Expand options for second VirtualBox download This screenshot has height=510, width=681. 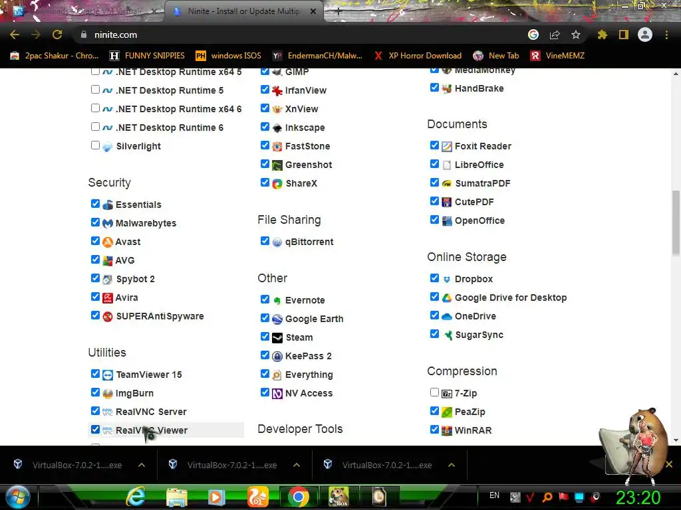coord(297,465)
